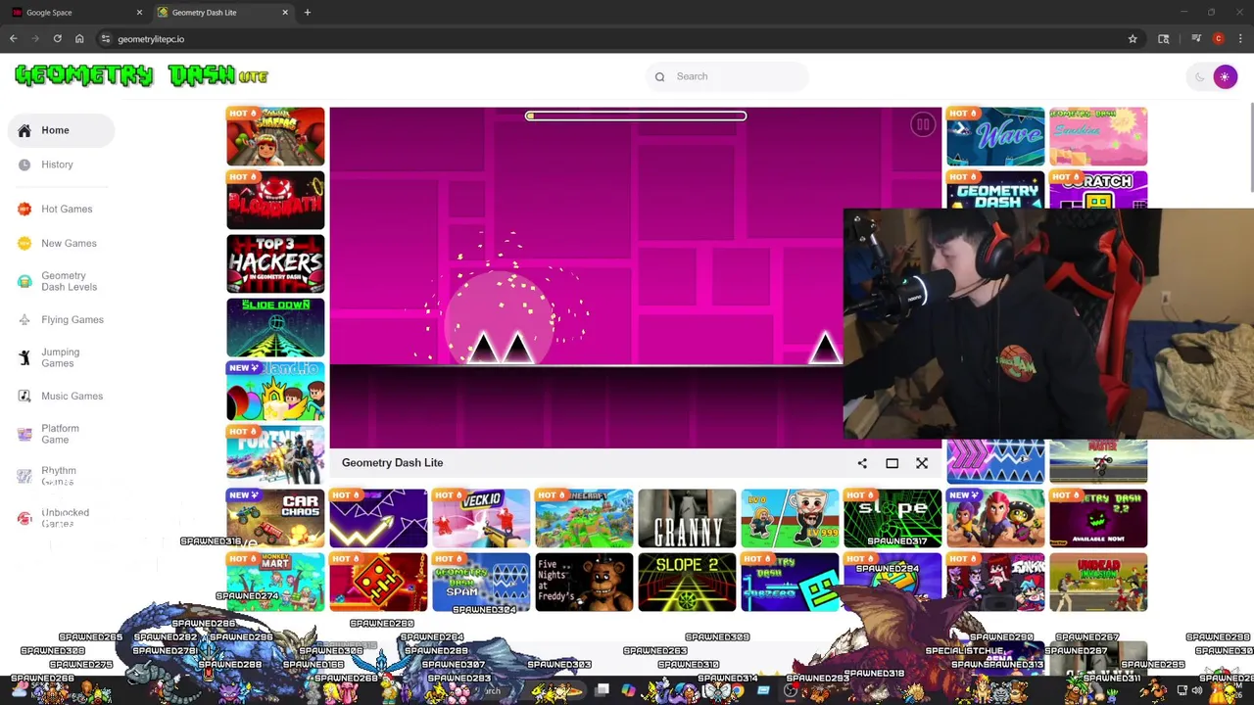The image size is (1254, 705).
Task: Open the Slide Down game thumbnail
Action: [x=275, y=327]
